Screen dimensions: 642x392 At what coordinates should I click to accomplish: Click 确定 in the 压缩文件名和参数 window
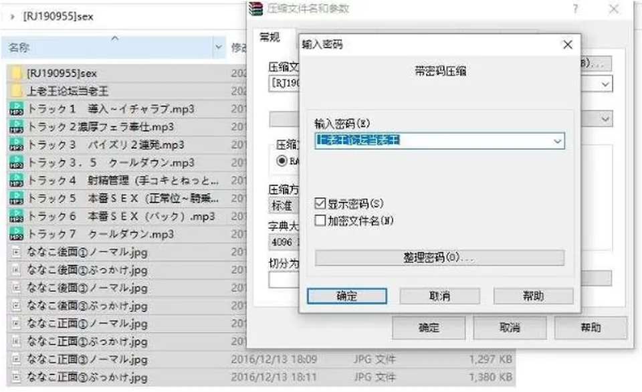pos(429,328)
